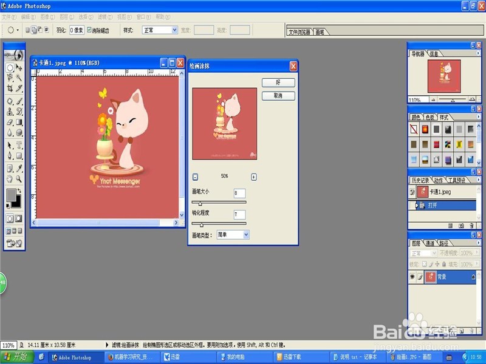This screenshot has width=486, height=364.
Task: Select the Pen tool
Action: 10,155
